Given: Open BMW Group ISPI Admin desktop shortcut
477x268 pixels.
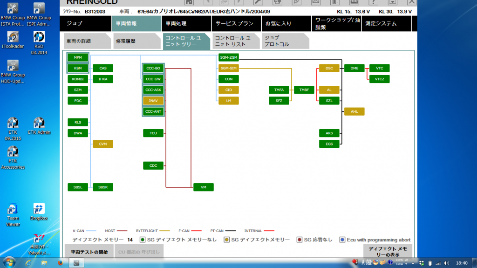Looking at the screenshot, I should click(39, 14).
